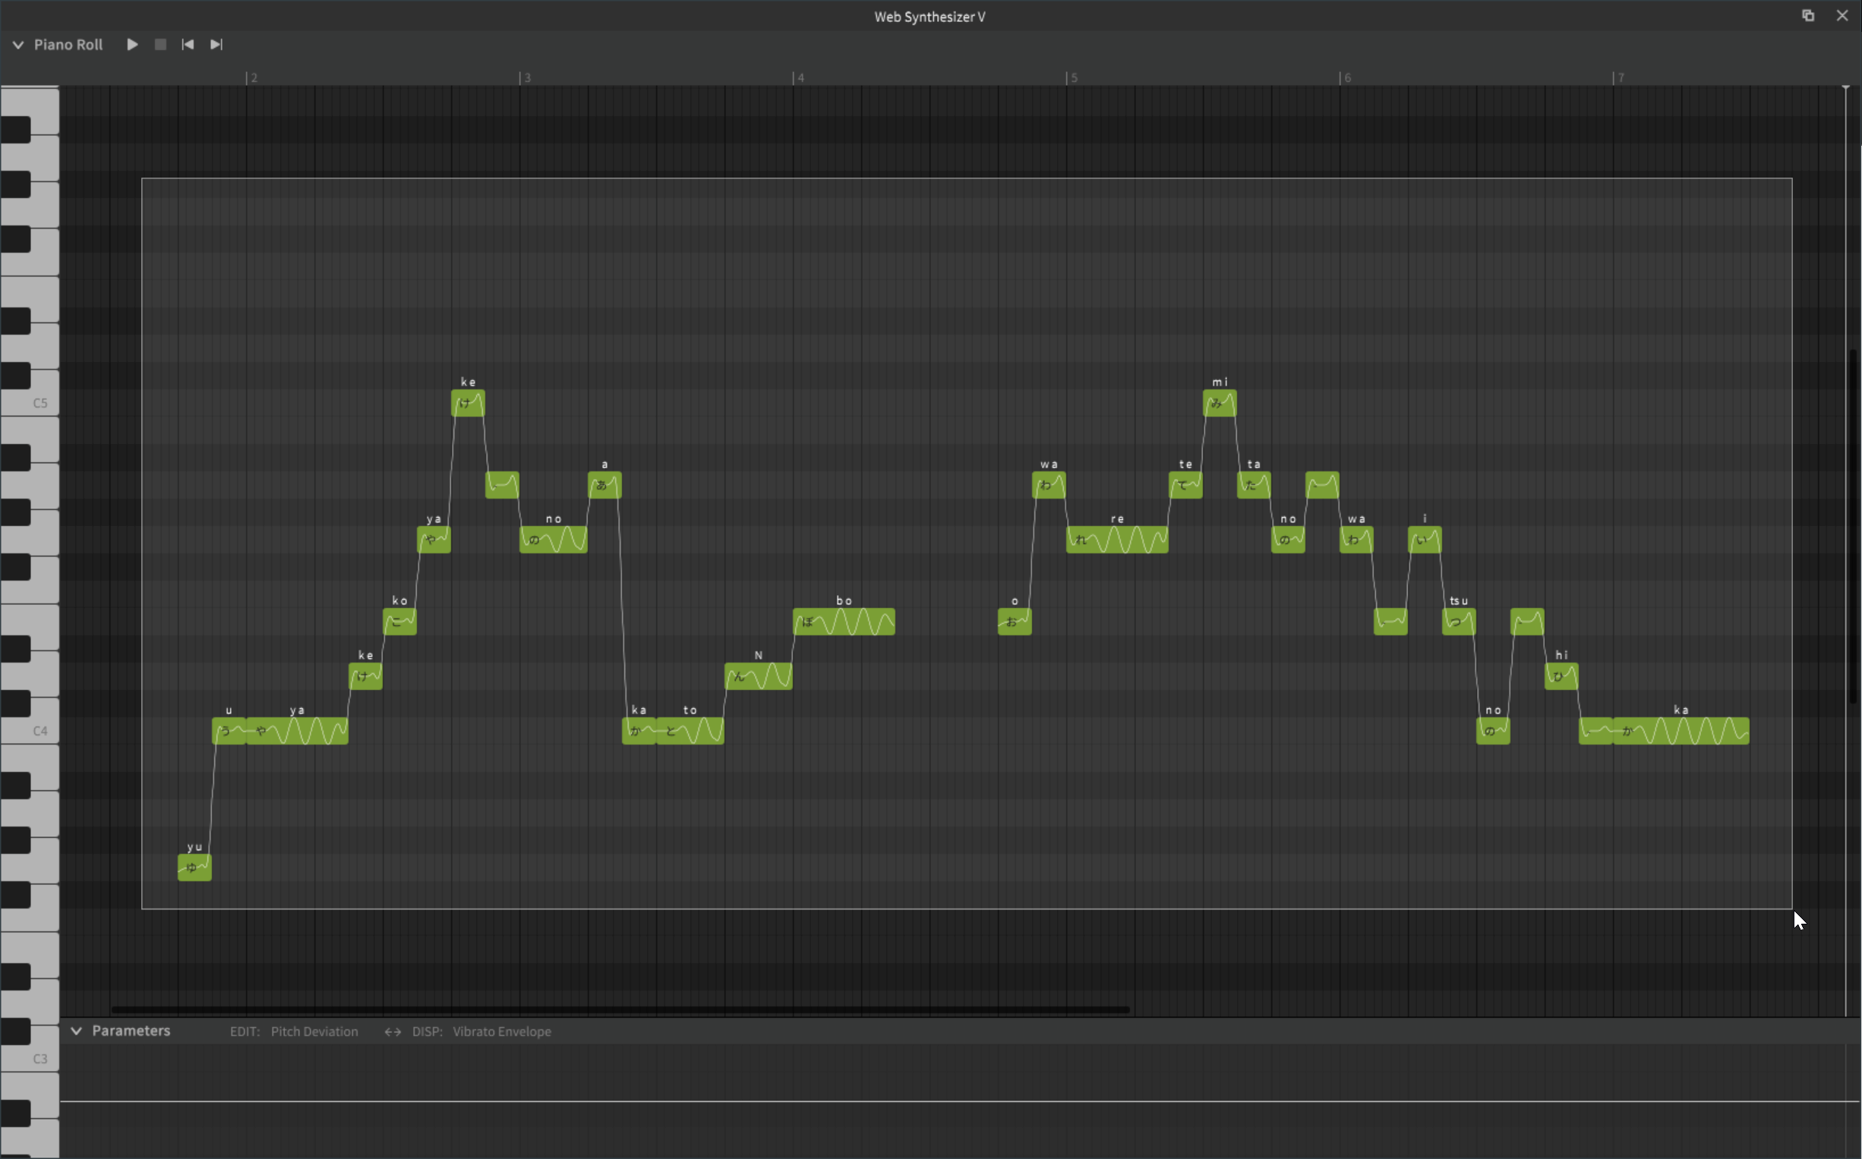Jump to the start with skip-back icon
Image resolution: width=1862 pixels, height=1159 pixels.
click(188, 45)
